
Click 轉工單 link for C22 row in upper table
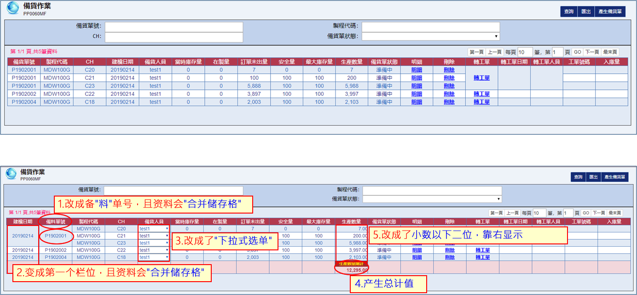click(481, 94)
